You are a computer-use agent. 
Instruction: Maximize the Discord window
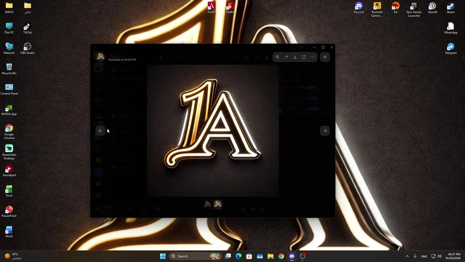(323, 47)
